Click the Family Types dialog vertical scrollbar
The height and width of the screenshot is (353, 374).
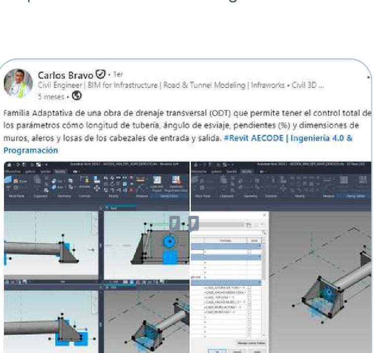pos(264,288)
